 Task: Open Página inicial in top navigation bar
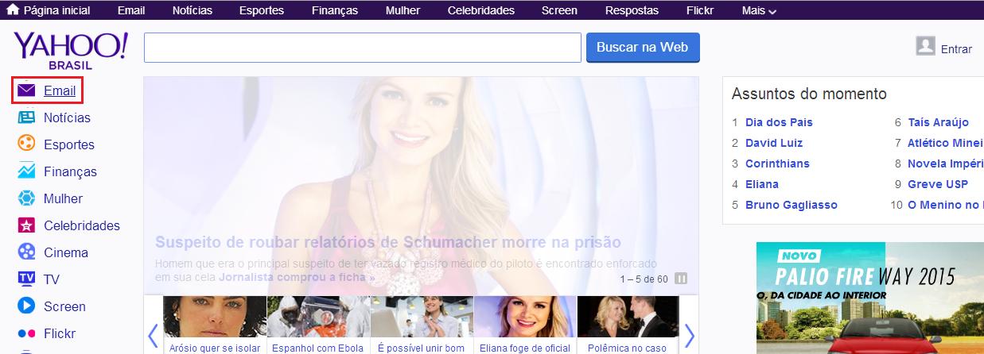point(49,10)
